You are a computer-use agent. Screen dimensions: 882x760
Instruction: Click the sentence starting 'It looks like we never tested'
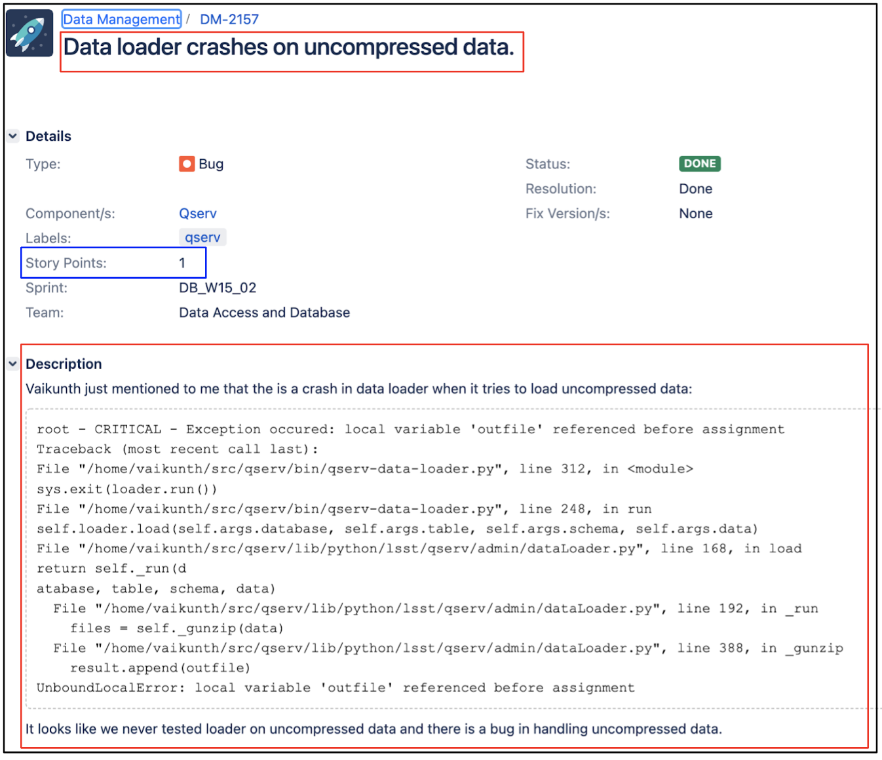coord(374,729)
